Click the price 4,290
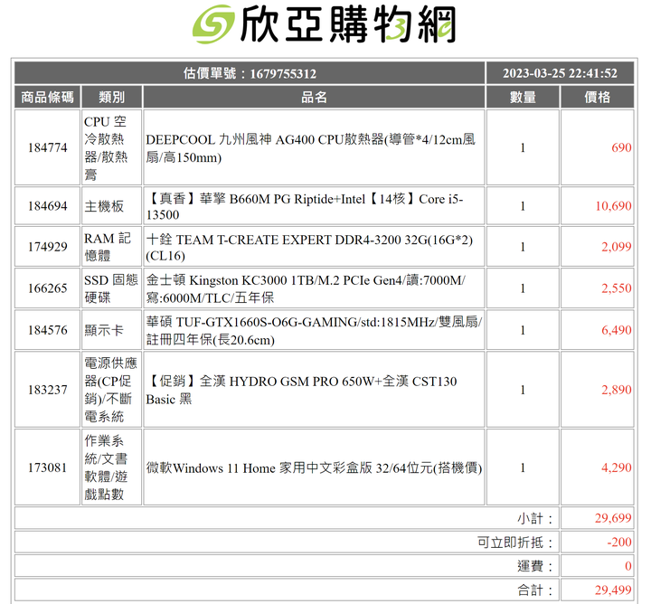 [x=617, y=467]
